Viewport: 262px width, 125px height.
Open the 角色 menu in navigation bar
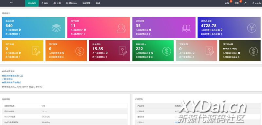[45, 3]
